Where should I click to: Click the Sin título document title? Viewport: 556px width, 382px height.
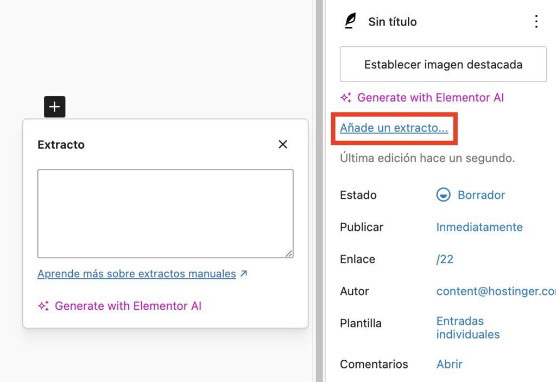click(392, 22)
